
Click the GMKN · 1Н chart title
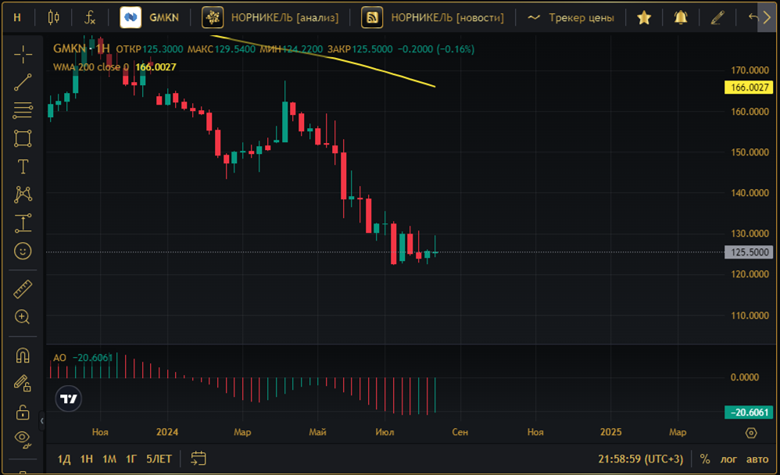[81, 48]
